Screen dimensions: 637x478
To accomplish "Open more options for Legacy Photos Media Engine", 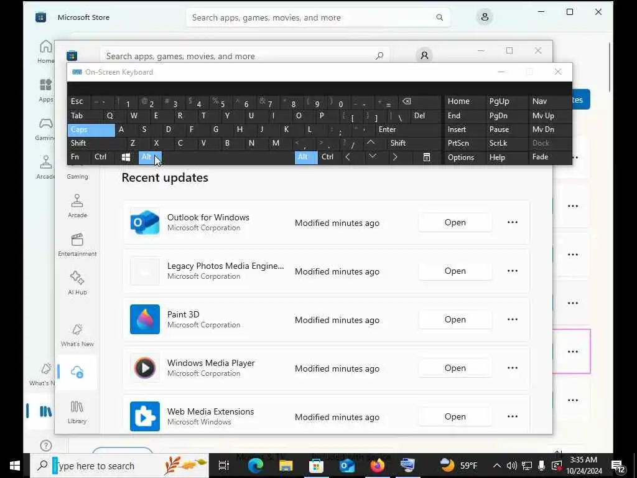I will (513, 271).
